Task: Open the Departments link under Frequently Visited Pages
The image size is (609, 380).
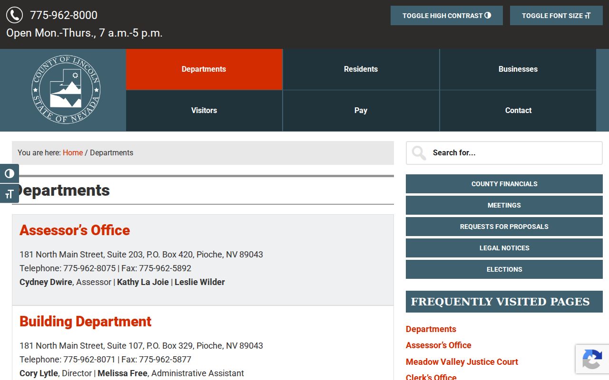Action: [x=431, y=329]
